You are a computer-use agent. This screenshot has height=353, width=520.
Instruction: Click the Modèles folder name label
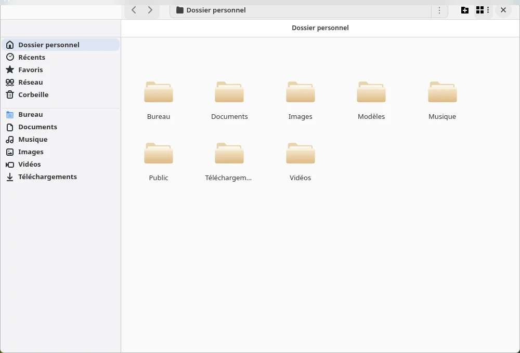click(x=371, y=117)
